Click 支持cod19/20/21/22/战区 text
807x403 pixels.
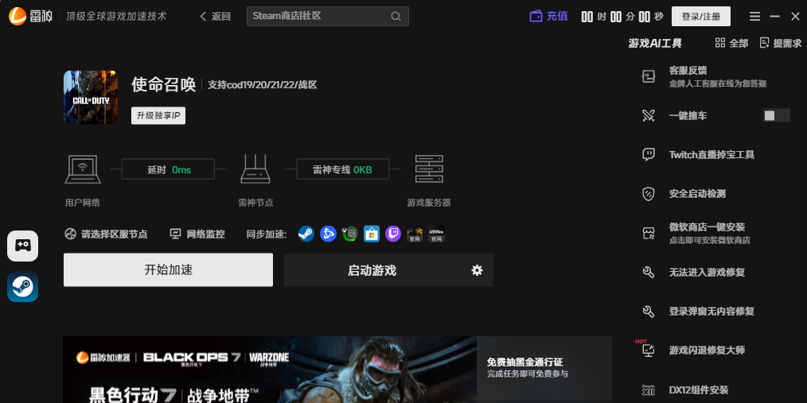[262, 85]
